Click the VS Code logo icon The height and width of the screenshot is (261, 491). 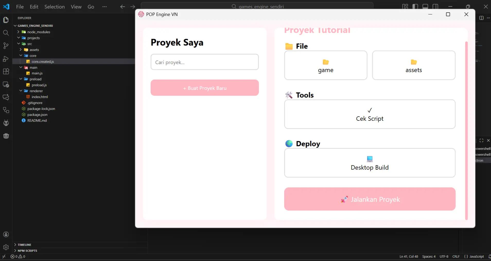(6, 7)
